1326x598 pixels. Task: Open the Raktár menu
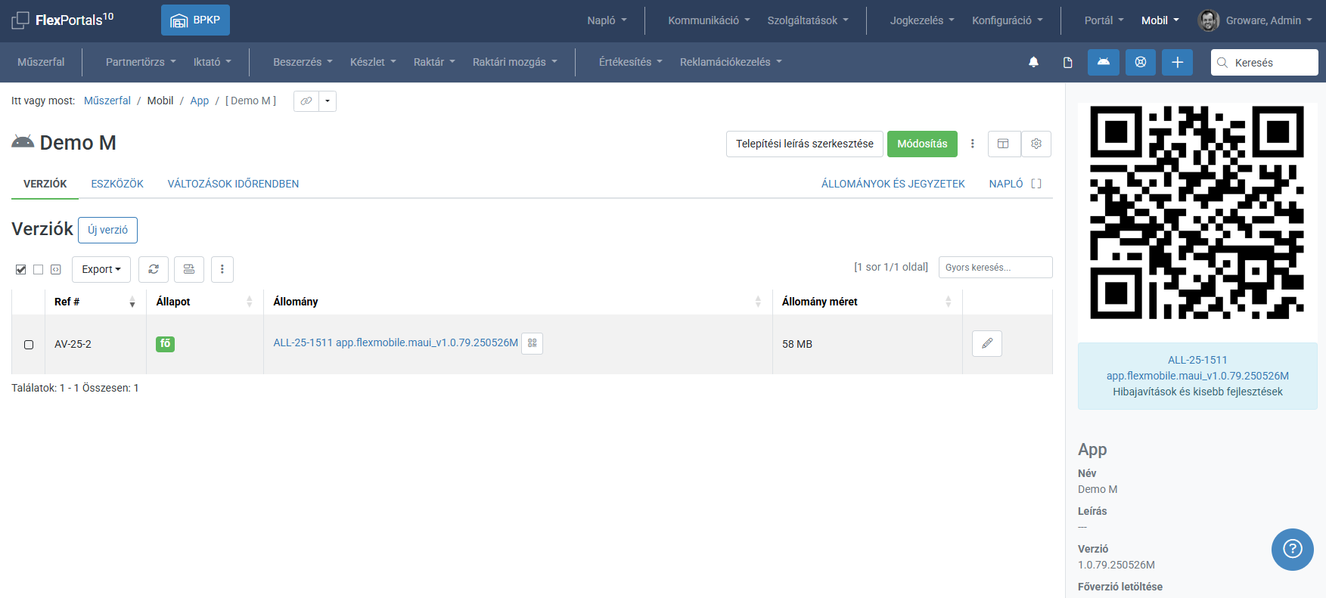coord(434,62)
